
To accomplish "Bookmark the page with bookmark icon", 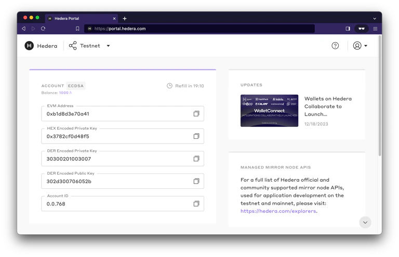I will [77, 29].
